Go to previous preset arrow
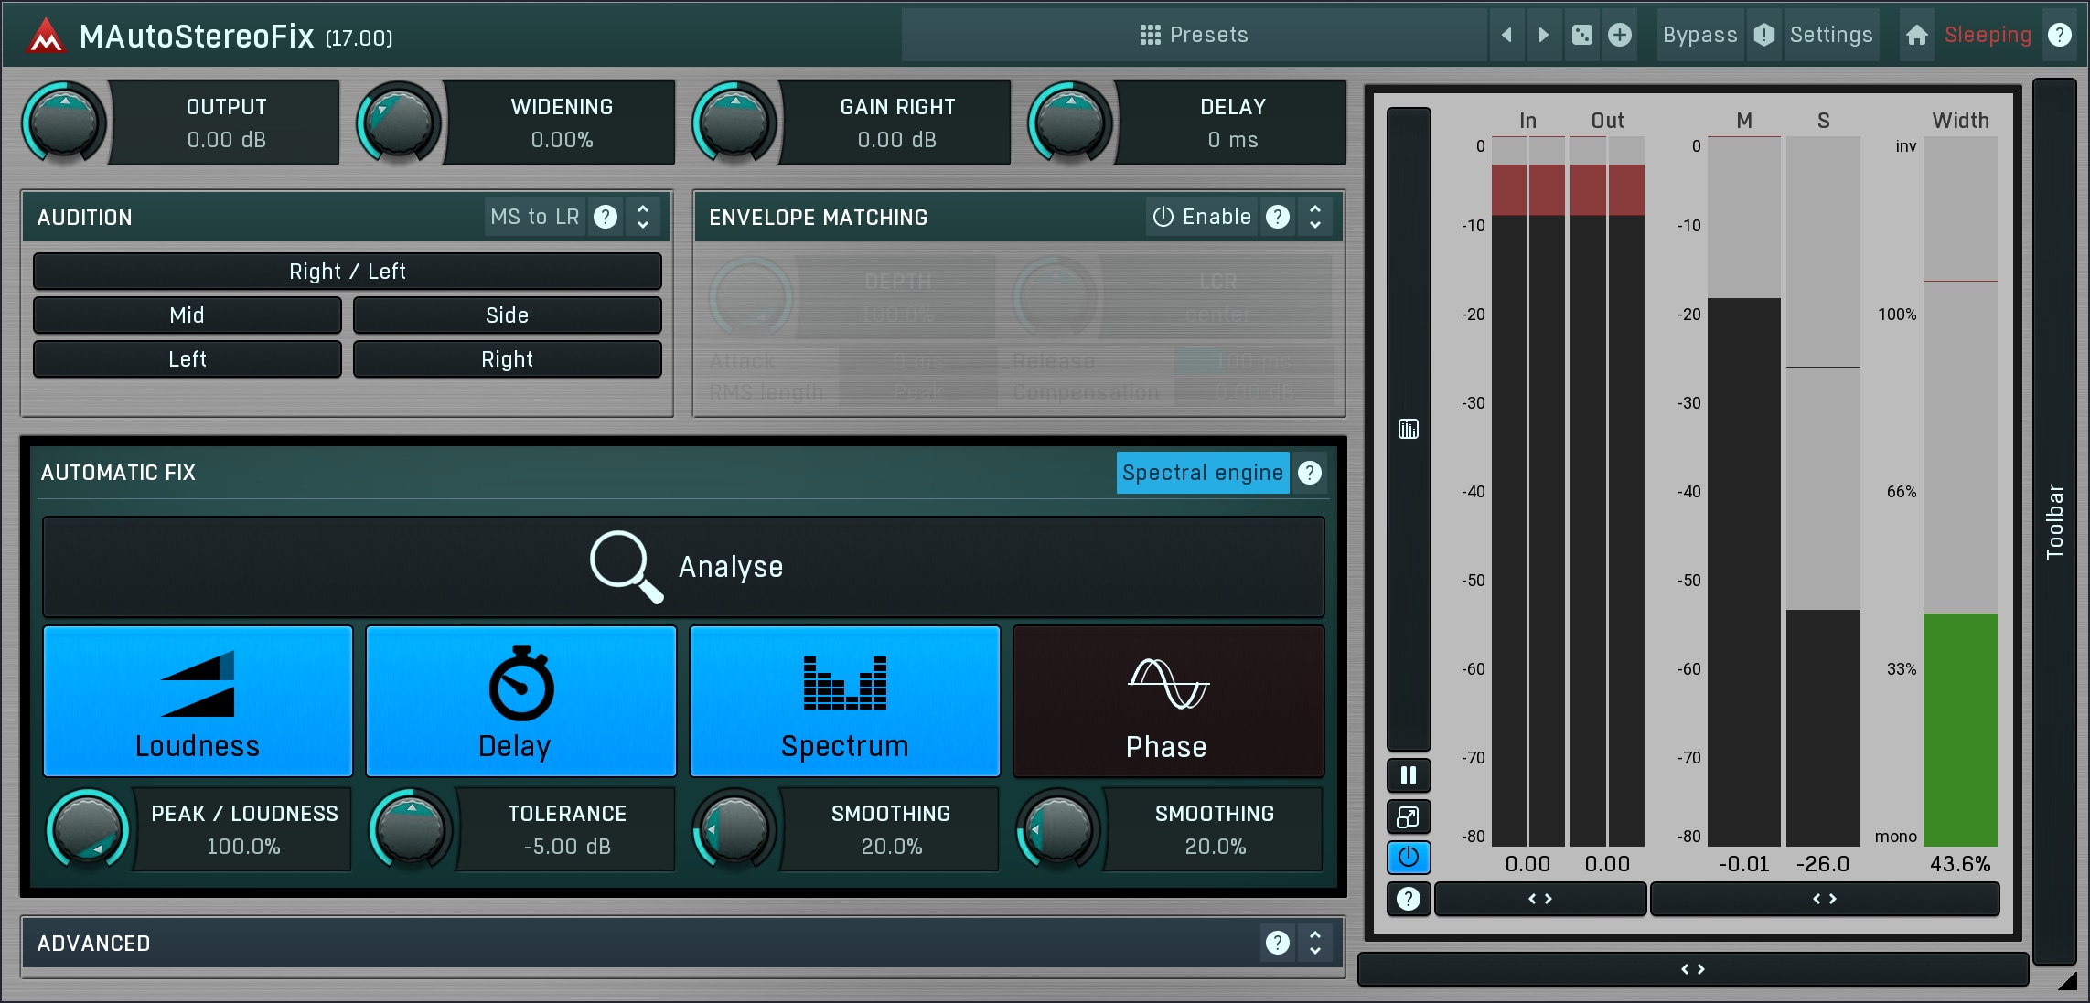2090x1003 pixels. click(x=1506, y=35)
